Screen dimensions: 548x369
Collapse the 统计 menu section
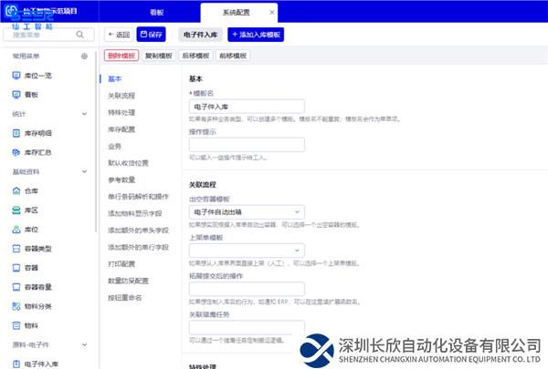(x=85, y=114)
